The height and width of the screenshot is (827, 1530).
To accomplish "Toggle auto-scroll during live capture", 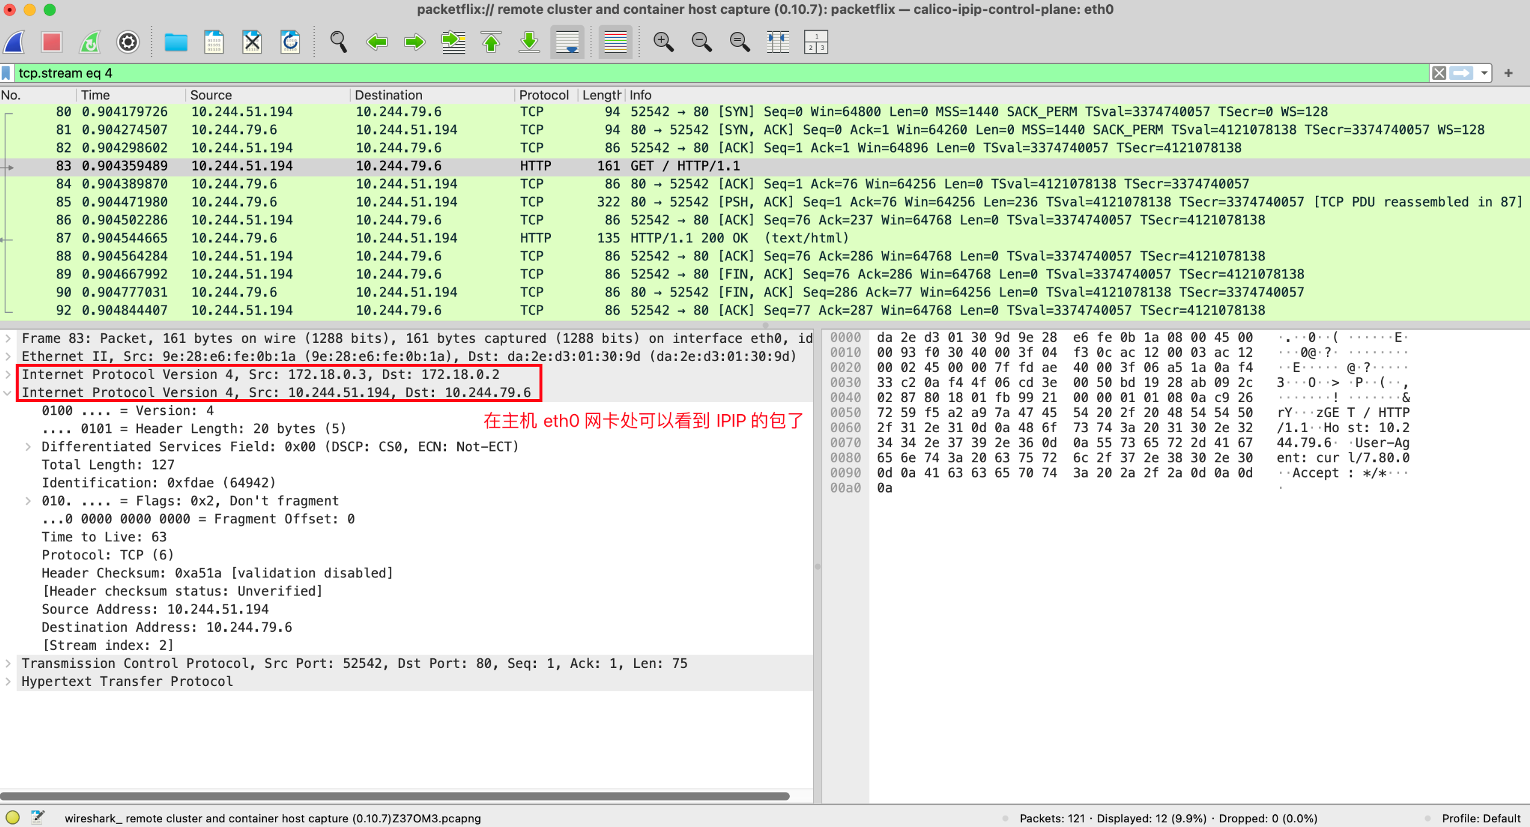I will click(567, 42).
